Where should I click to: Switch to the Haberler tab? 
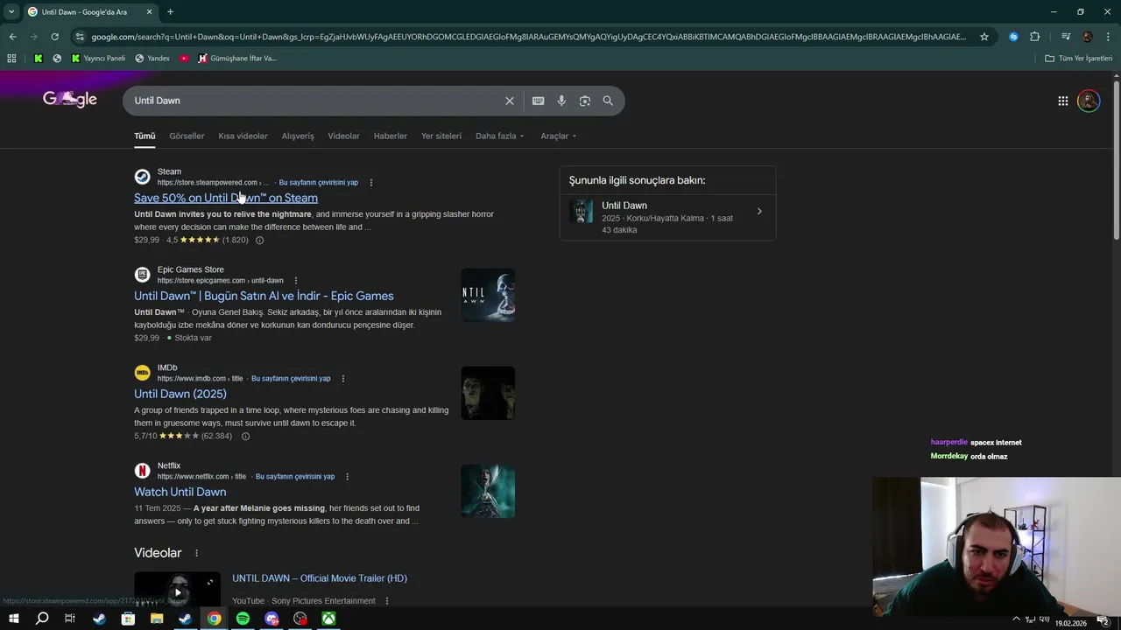tap(391, 136)
